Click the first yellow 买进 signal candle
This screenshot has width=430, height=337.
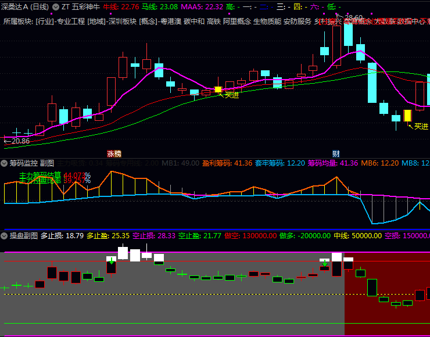click(x=218, y=89)
